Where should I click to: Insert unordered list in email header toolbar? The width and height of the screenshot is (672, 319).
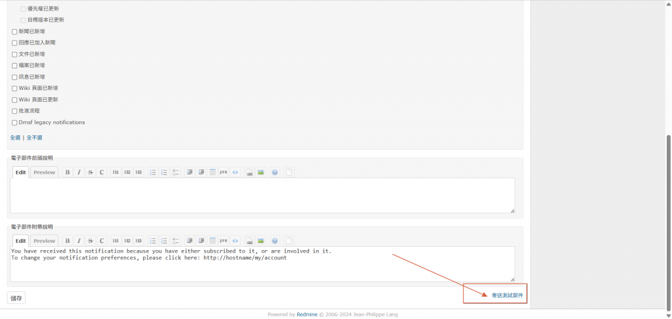coord(152,173)
